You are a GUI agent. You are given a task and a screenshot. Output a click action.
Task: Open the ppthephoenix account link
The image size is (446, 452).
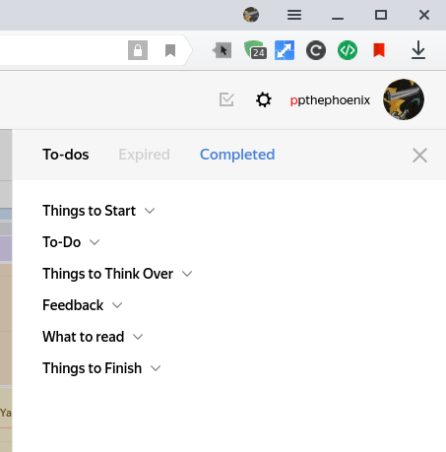[330, 99]
